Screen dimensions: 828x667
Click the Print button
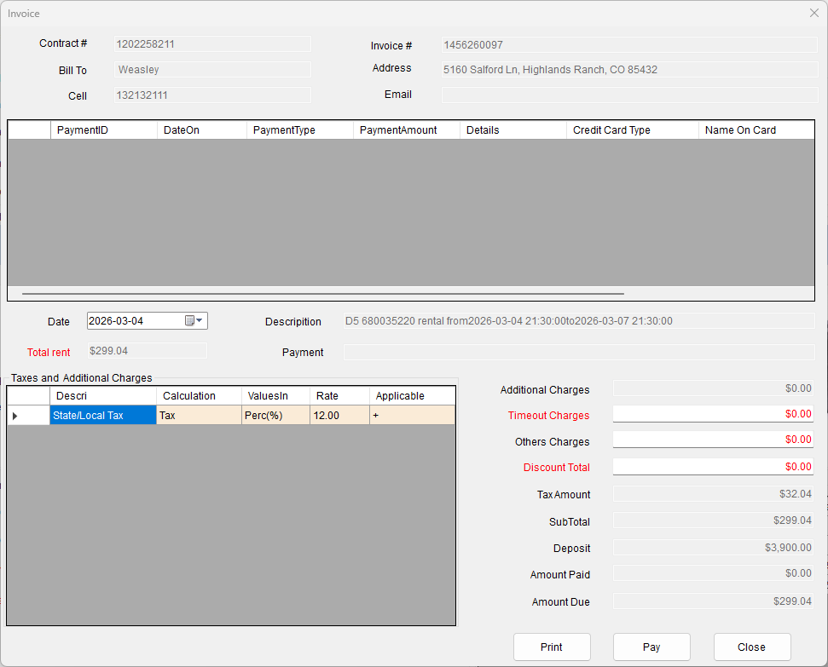[x=552, y=647]
